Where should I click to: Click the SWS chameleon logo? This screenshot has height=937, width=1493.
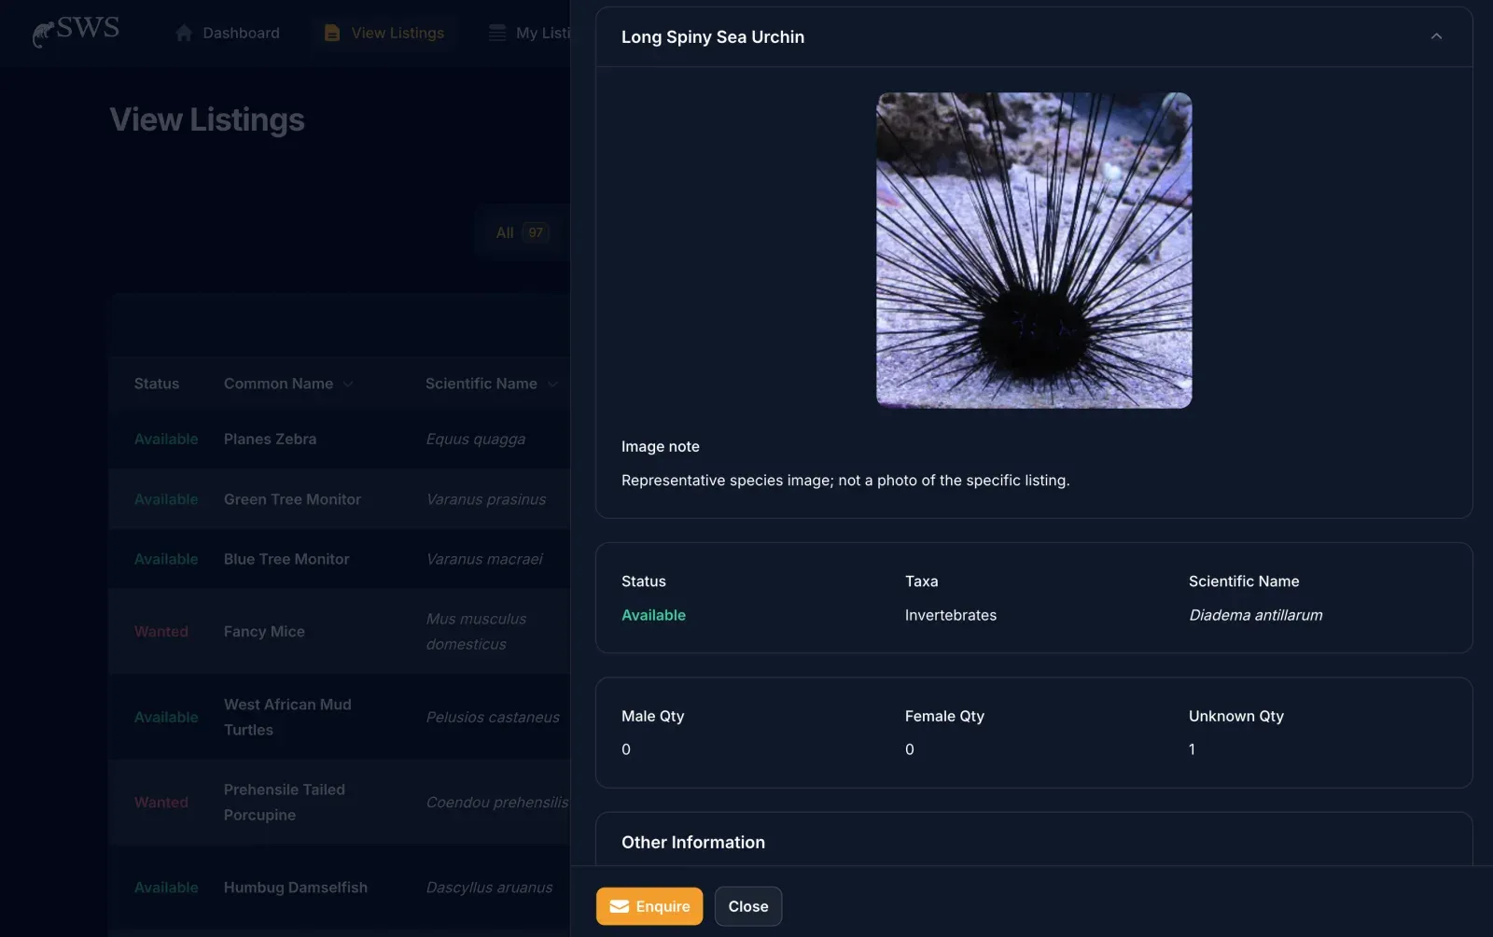[x=76, y=31]
